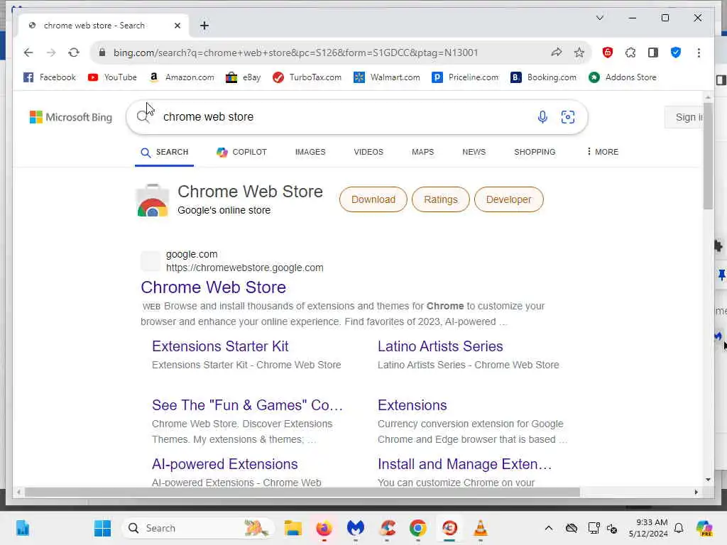Viewport: 727px width, 545px height.
Task: Open VLC media player from taskbar
Action: click(481, 528)
